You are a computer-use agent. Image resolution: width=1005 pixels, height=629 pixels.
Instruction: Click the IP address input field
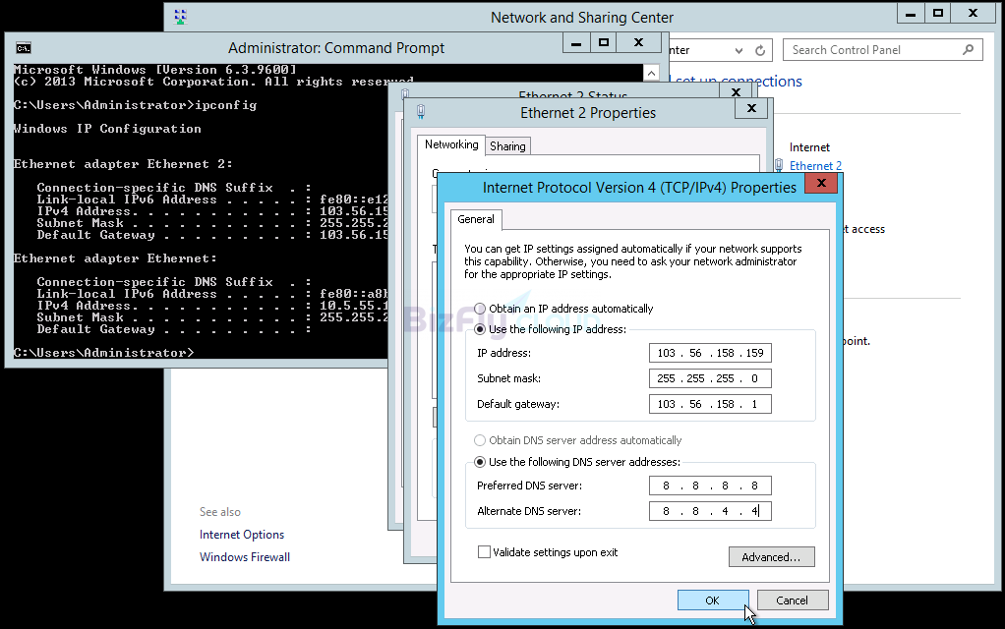click(x=710, y=353)
